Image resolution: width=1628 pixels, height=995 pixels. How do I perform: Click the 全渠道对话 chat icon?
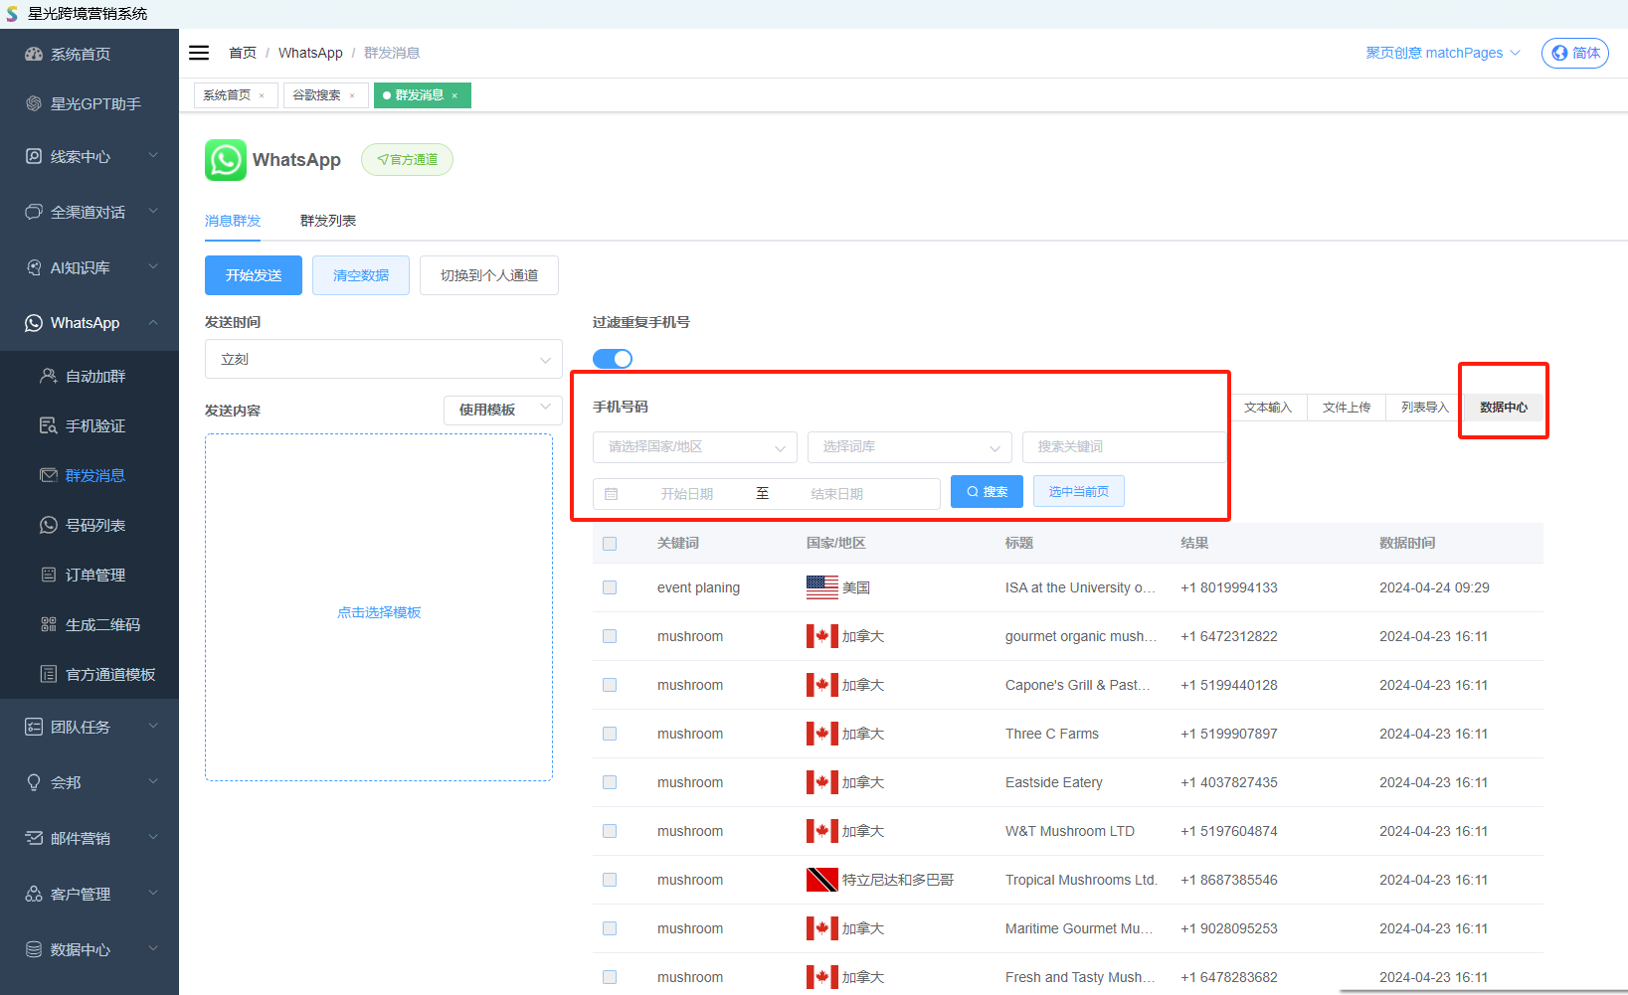pyautogui.click(x=34, y=212)
